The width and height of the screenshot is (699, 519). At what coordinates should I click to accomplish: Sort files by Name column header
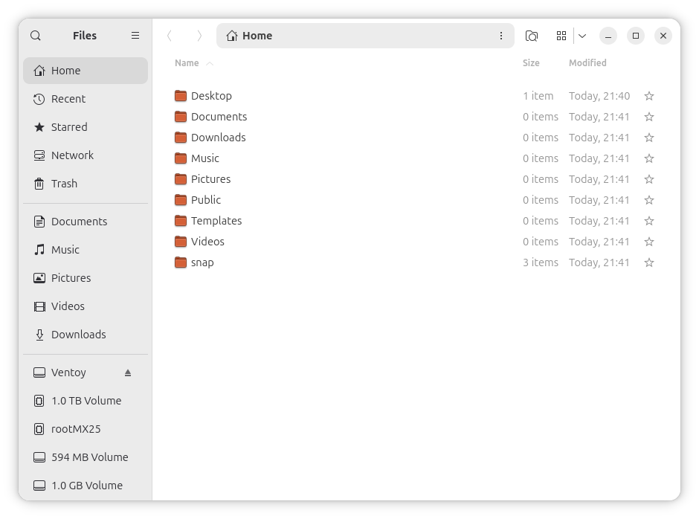(x=187, y=63)
